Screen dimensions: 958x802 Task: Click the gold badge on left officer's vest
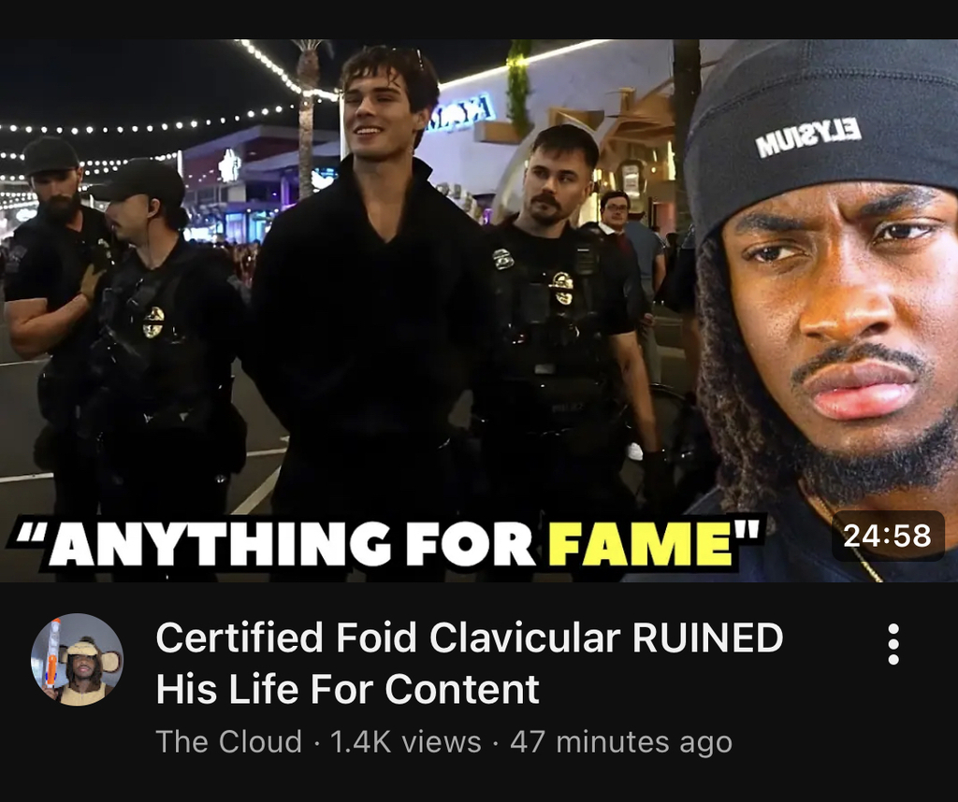click(x=153, y=322)
